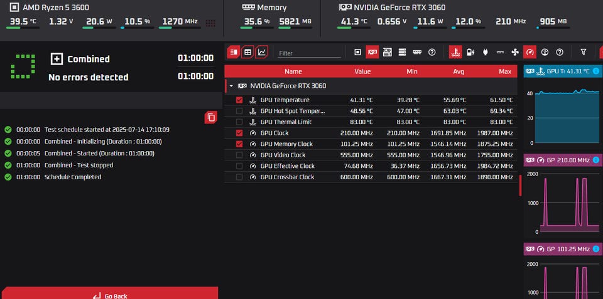The image size is (603, 299).
Task: Toggle fan sensor type filter
Action: coord(515,52)
